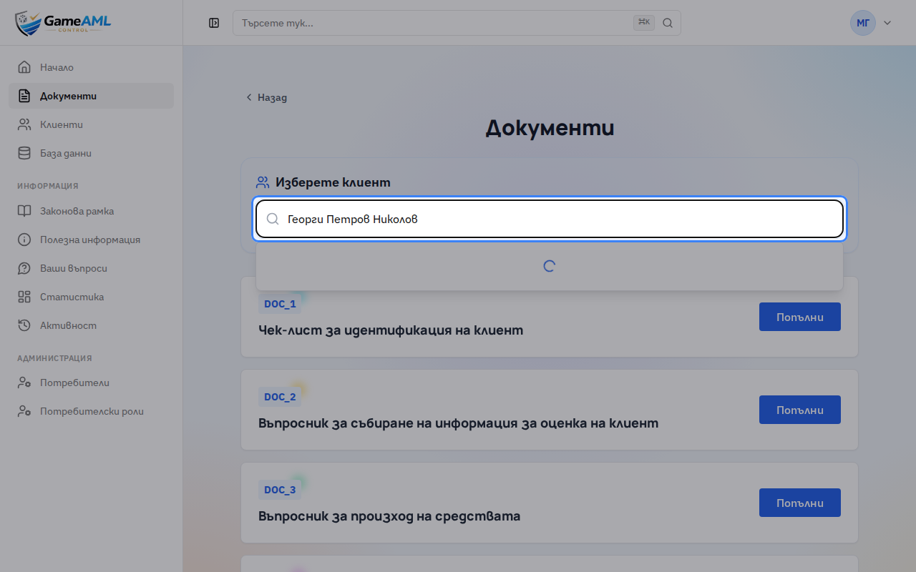Click the search icon in client field

pyautogui.click(x=273, y=219)
